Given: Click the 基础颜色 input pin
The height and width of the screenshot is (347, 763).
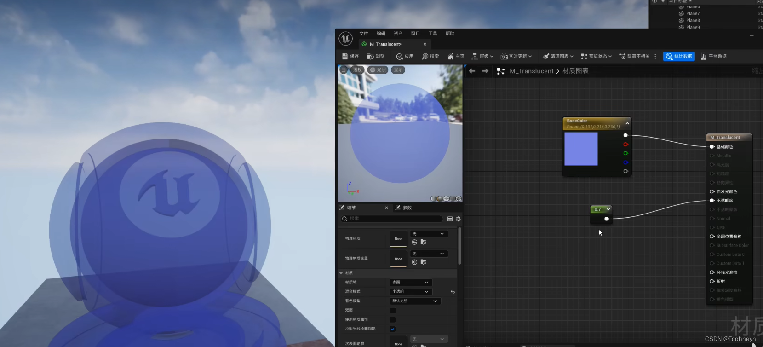Looking at the screenshot, I should point(712,147).
